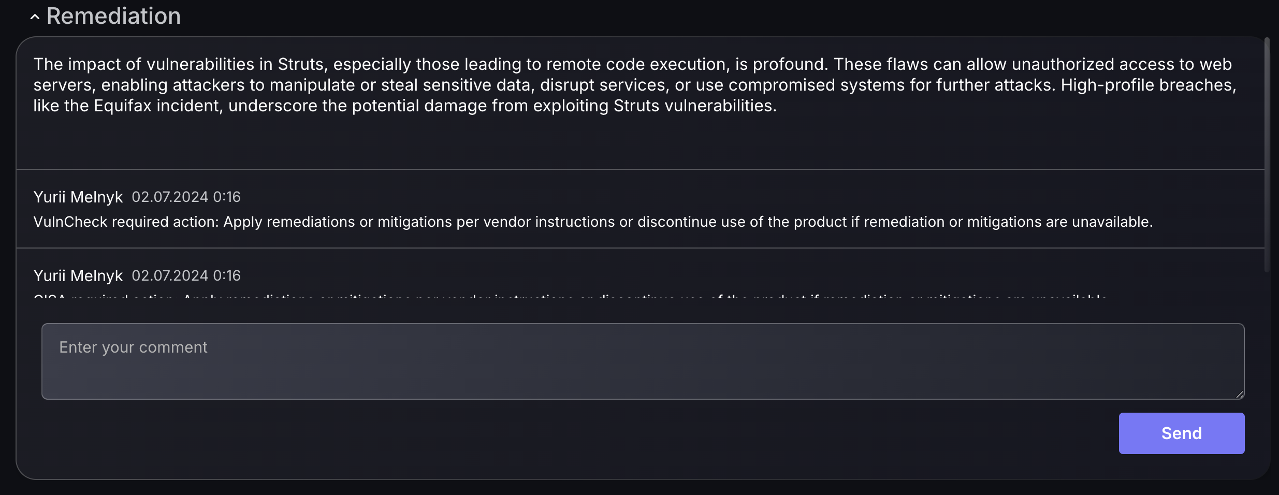The image size is (1279, 495).
Task: Click the partially hidden comment at panel bottom
Action: tap(571, 297)
